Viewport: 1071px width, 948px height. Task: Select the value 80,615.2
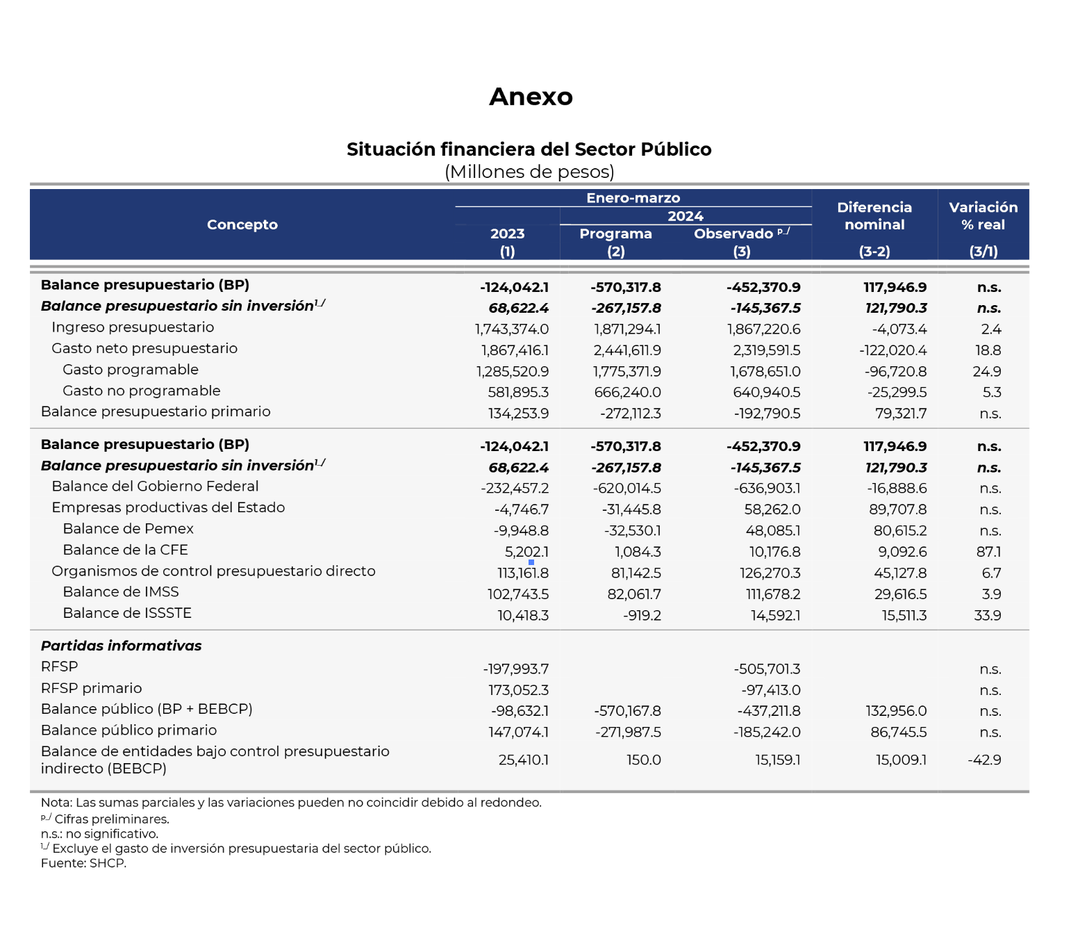point(900,531)
